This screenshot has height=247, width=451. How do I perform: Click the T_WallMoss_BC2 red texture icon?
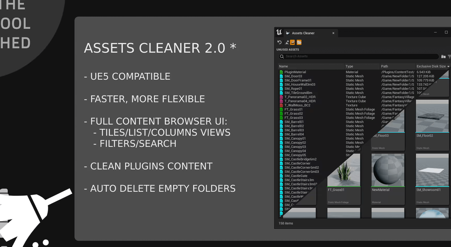[281, 105]
